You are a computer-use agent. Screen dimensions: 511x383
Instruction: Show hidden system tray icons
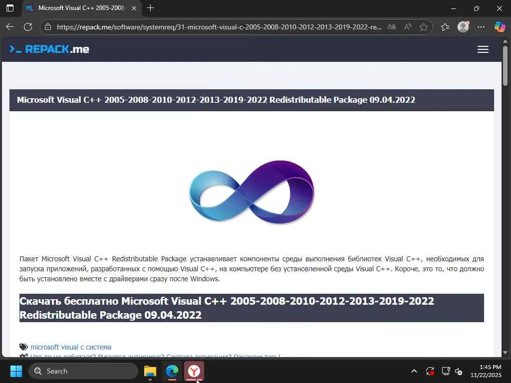point(414,371)
